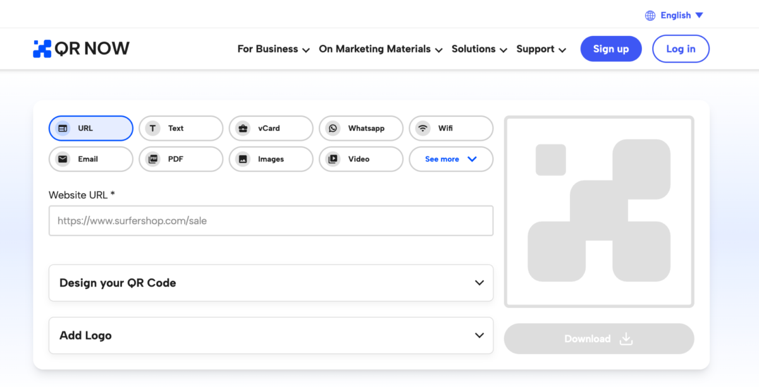Open the For Business menu
This screenshot has width=759, height=387.
[x=273, y=49]
